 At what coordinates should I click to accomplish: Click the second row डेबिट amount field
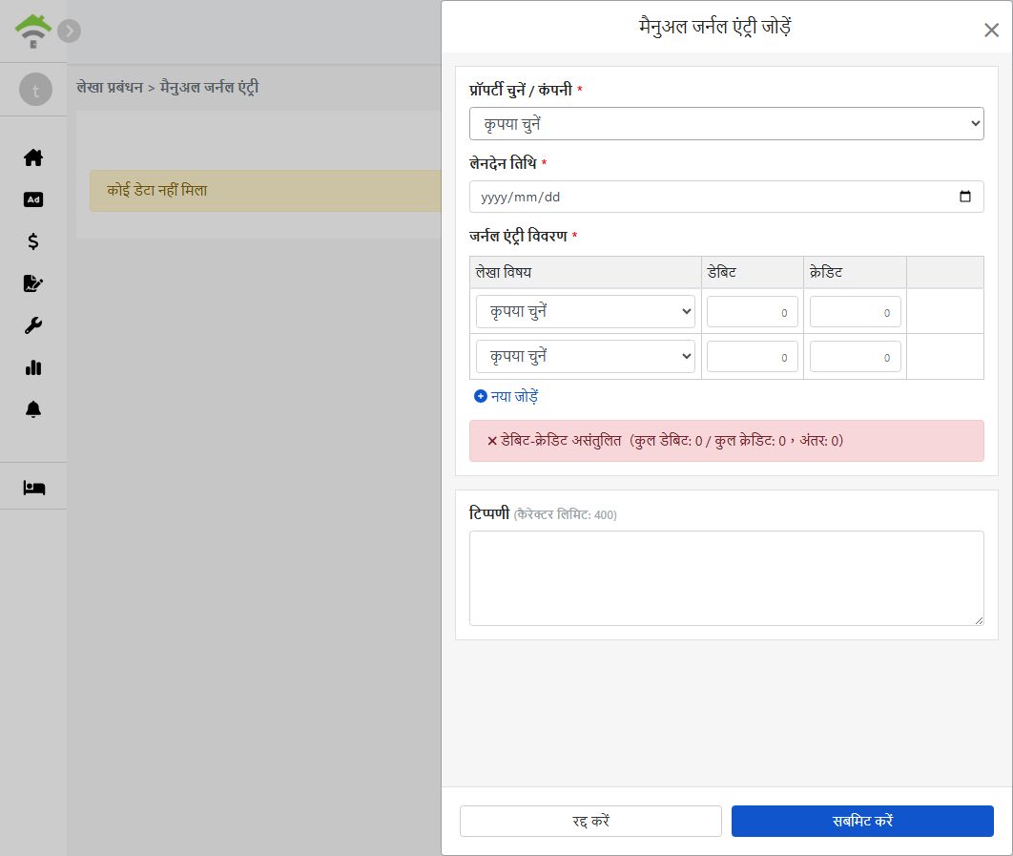click(752, 357)
